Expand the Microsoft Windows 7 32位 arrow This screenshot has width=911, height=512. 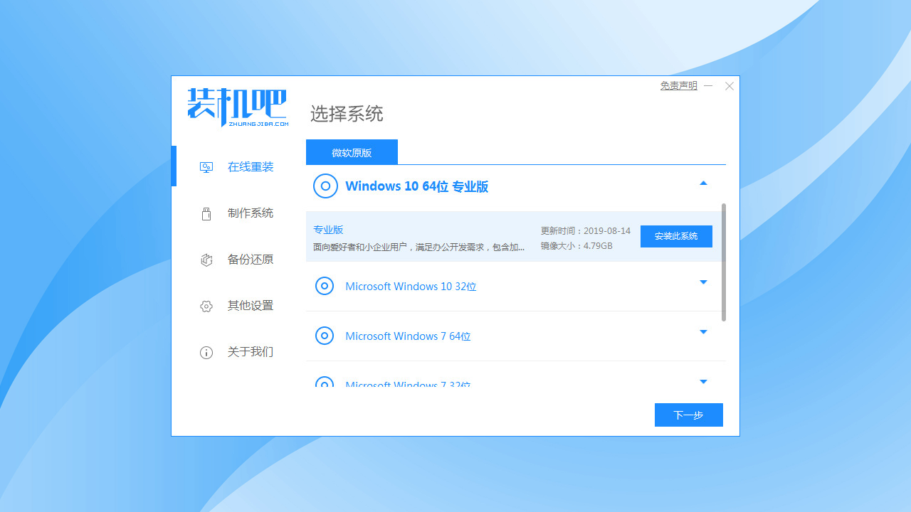tap(703, 382)
